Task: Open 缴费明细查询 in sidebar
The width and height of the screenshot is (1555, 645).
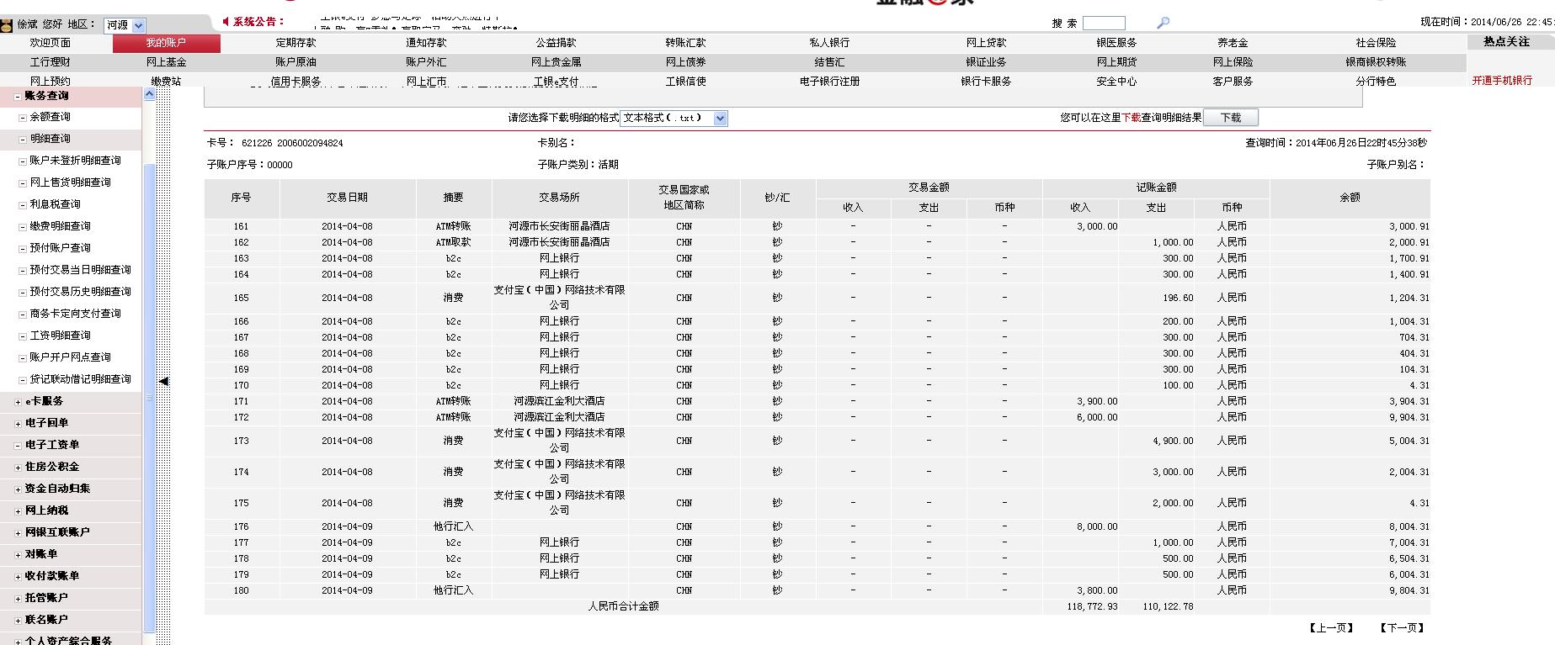Action: point(61,226)
